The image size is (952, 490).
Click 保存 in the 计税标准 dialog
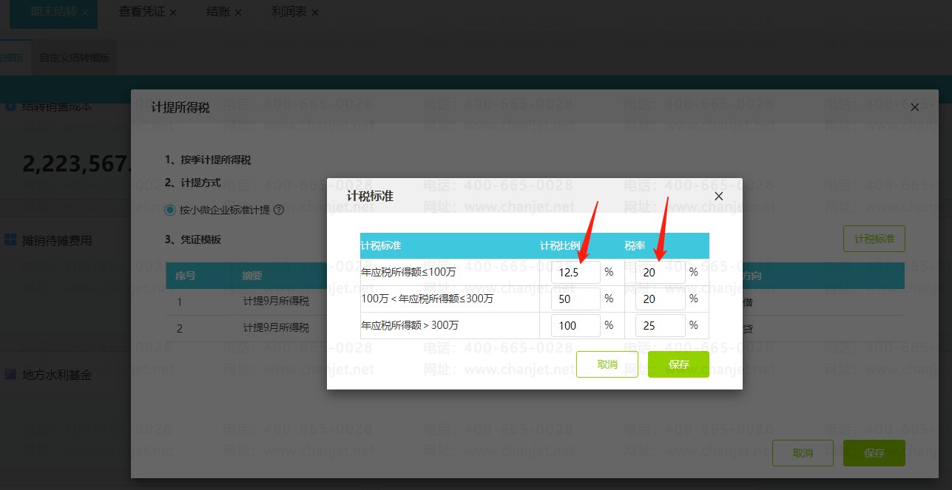[678, 364]
